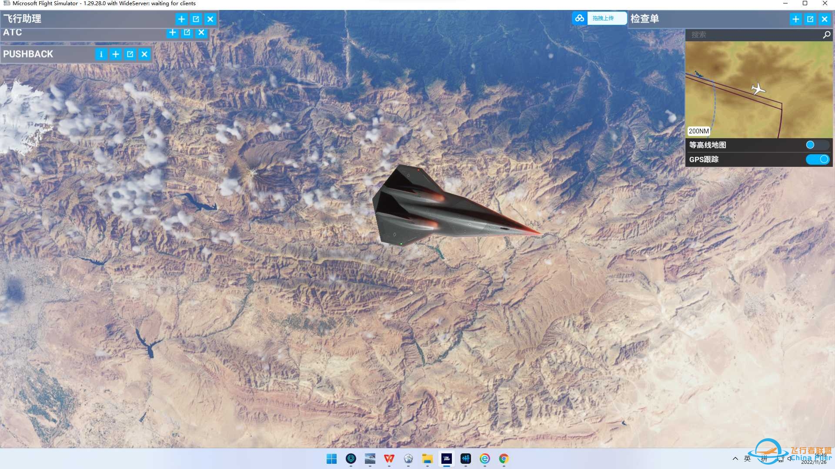This screenshot has height=469, width=835.
Task: Click the airplane marker on the mini map
Action: point(758,89)
